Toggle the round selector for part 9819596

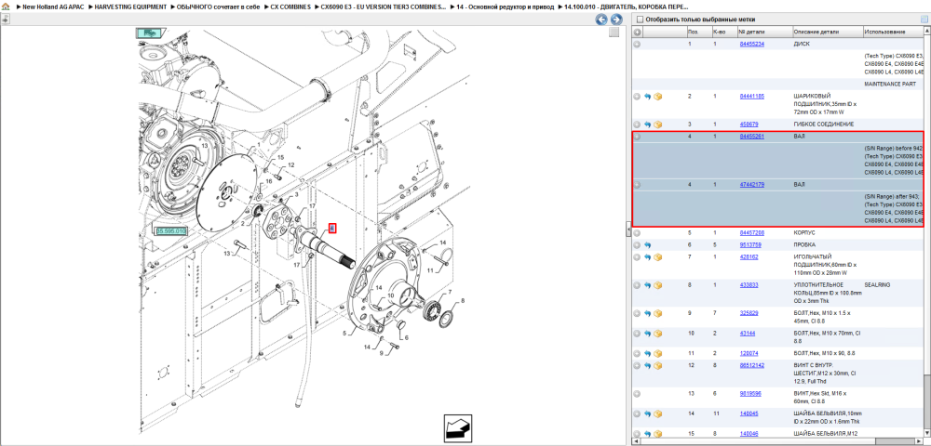point(637,393)
